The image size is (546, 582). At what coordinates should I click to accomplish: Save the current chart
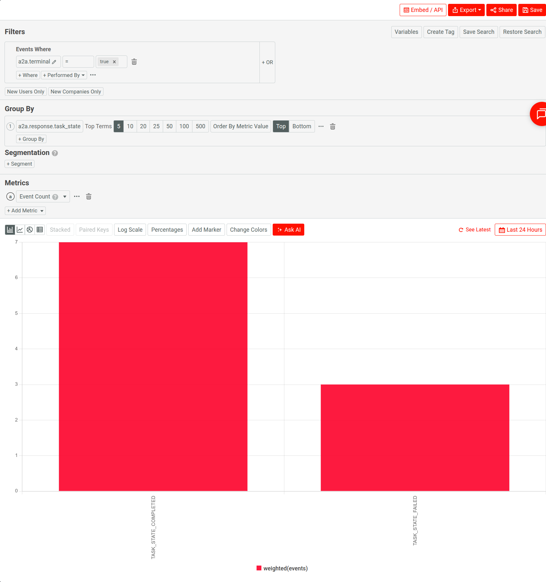pyautogui.click(x=532, y=10)
